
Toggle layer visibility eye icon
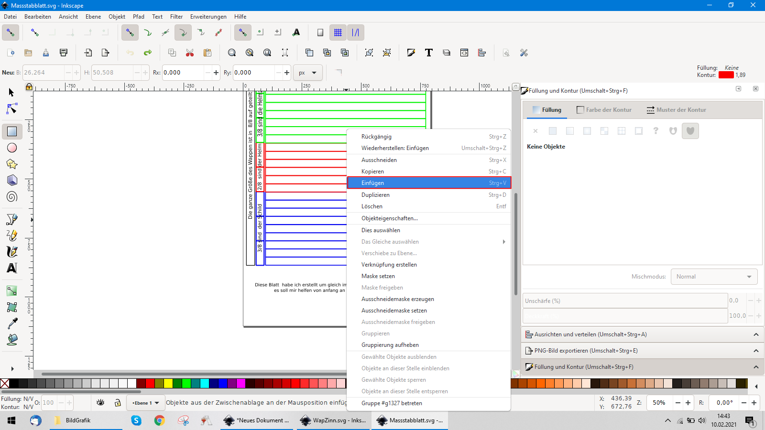pyautogui.click(x=100, y=403)
